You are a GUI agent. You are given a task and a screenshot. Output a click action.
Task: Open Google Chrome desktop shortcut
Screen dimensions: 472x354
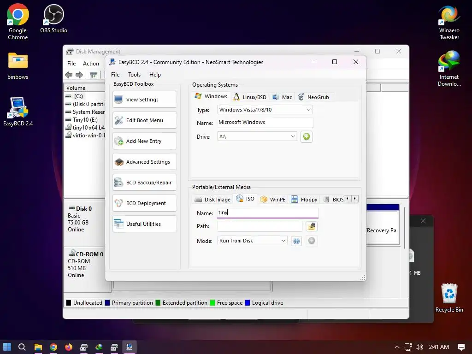coord(18,22)
